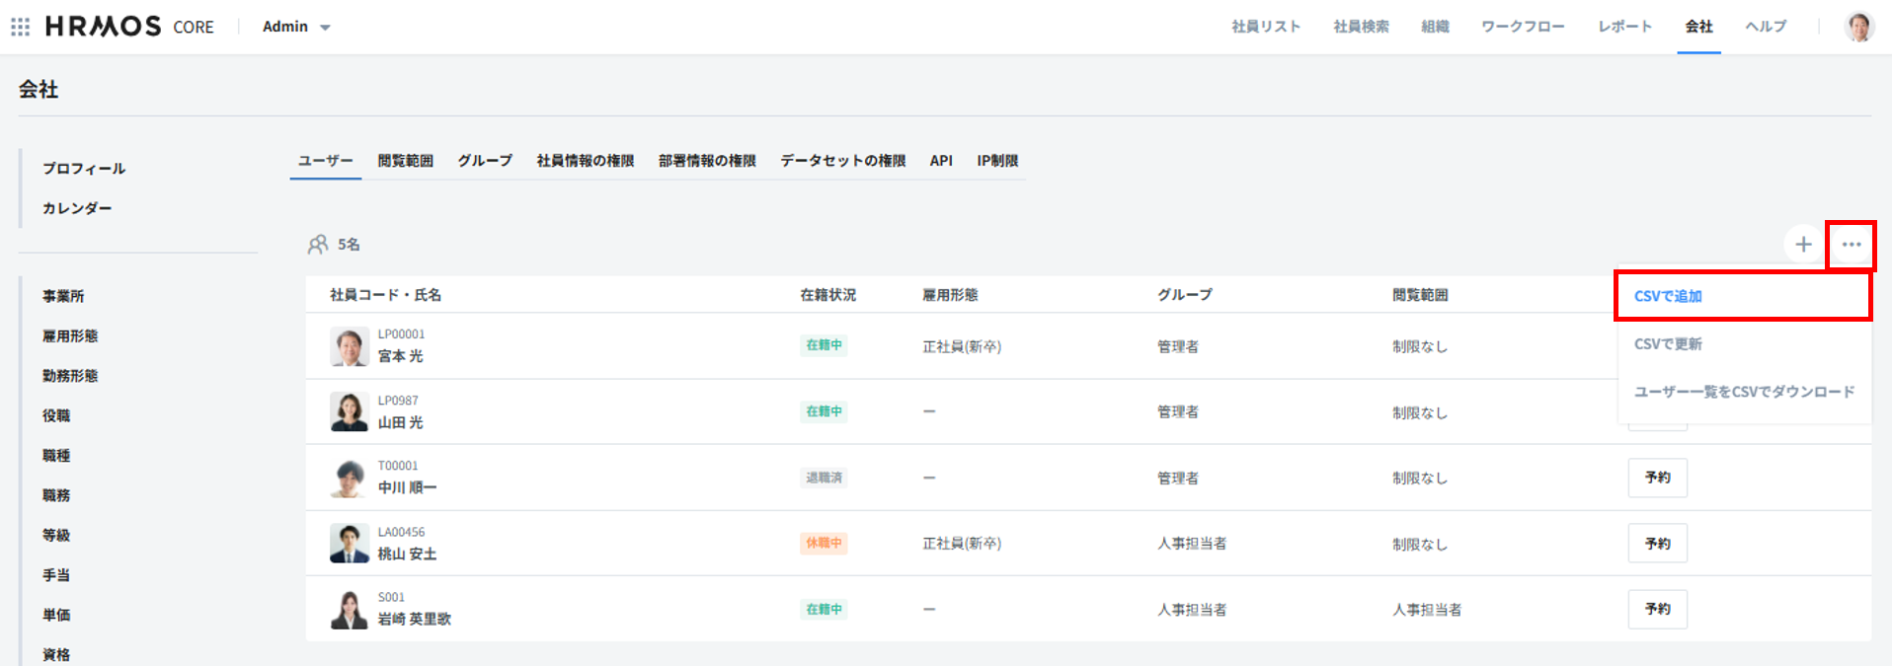Click 予約 button for 中川 順一

1657,478
